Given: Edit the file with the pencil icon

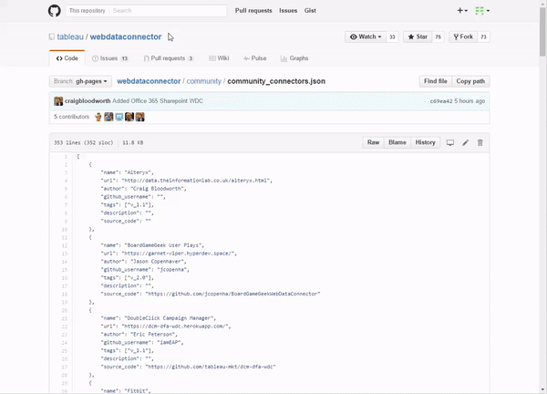Looking at the screenshot, I should point(465,142).
